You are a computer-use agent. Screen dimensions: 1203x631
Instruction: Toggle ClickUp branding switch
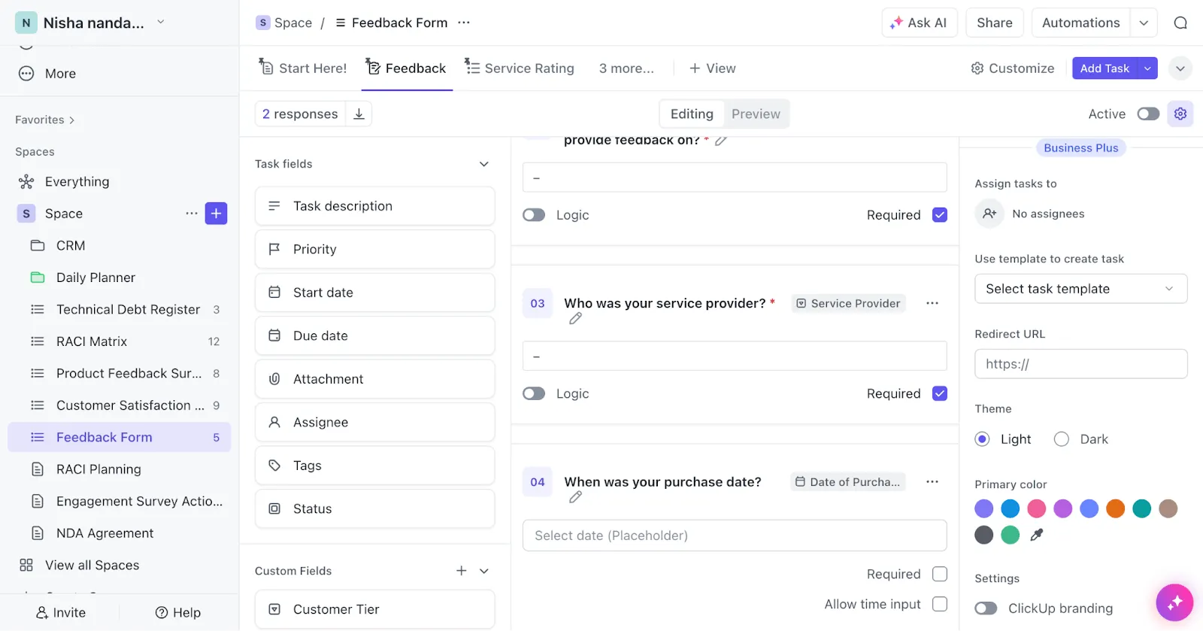click(986, 608)
